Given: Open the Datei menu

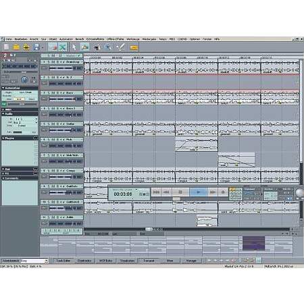Looking at the screenshot, I should [x=9, y=39].
